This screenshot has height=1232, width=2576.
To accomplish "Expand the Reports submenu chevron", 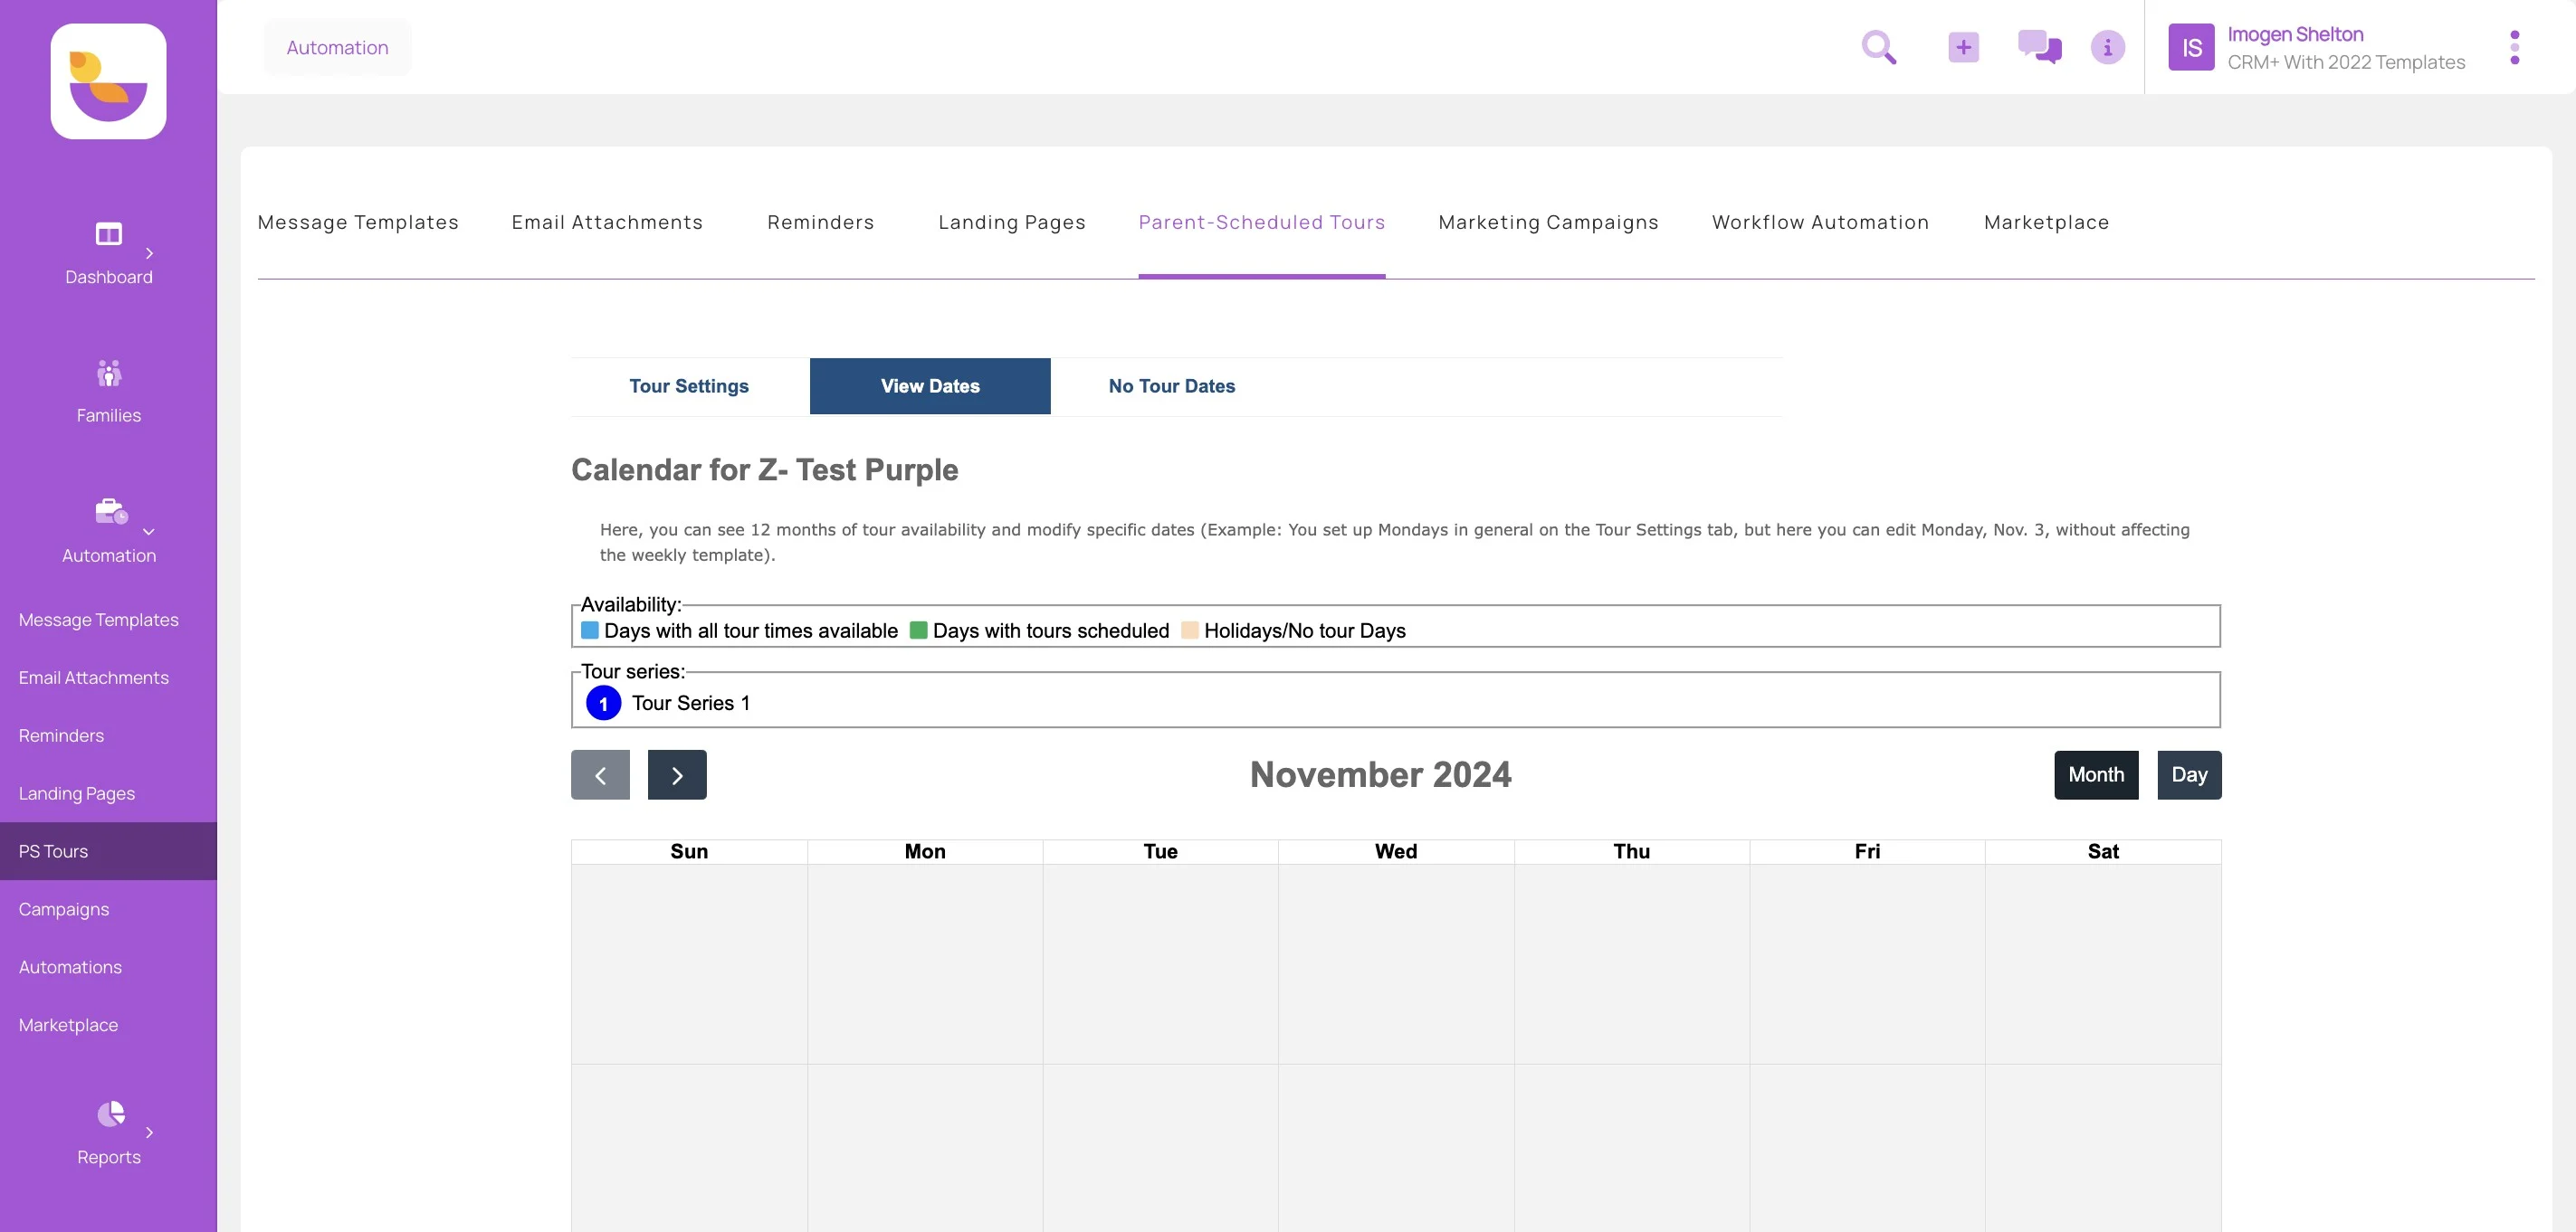I will [149, 1132].
